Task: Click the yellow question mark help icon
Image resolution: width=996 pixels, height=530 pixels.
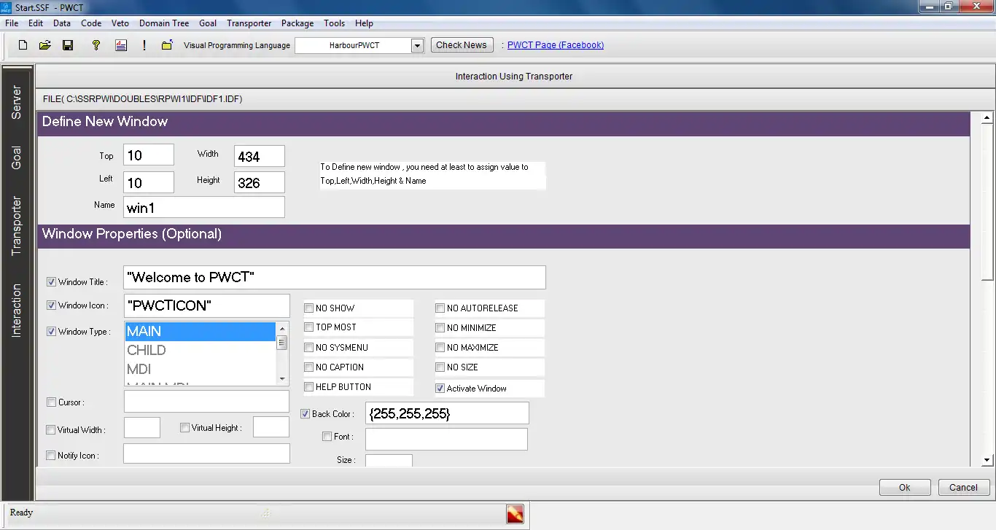Action: pos(96,45)
